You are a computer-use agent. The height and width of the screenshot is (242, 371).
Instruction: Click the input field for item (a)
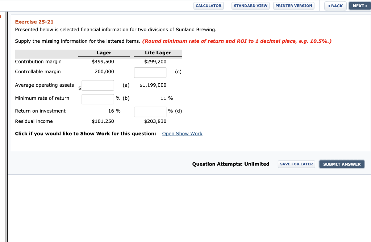click(x=98, y=85)
